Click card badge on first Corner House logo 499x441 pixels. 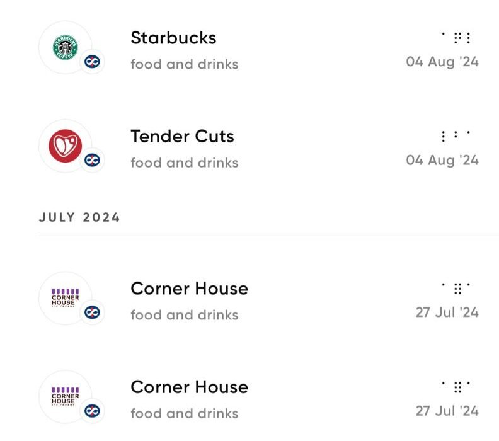[93, 312]
